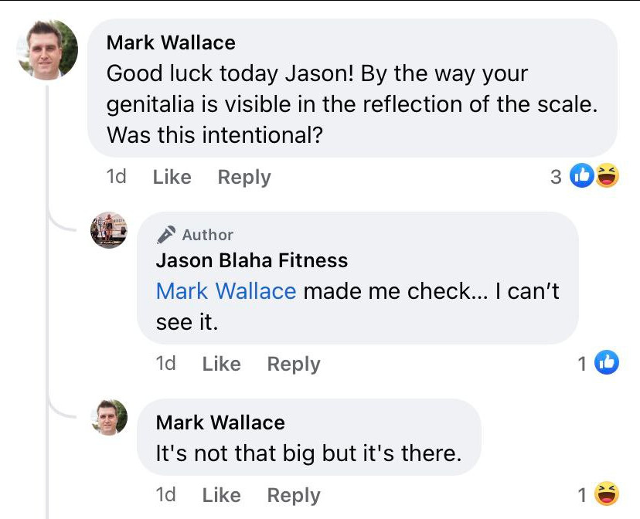Click the thumbs-up reaction on Jason's reply
Viewport: 640px width, 519px height.
point(607,363)
